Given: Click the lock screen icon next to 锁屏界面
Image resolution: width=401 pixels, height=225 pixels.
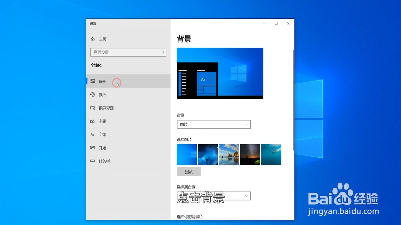Looking at the screenshot, I should tap(92, 108).
